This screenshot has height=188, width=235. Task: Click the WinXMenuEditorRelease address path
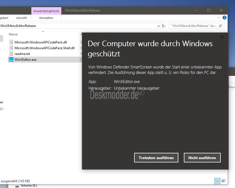point(18,26)
